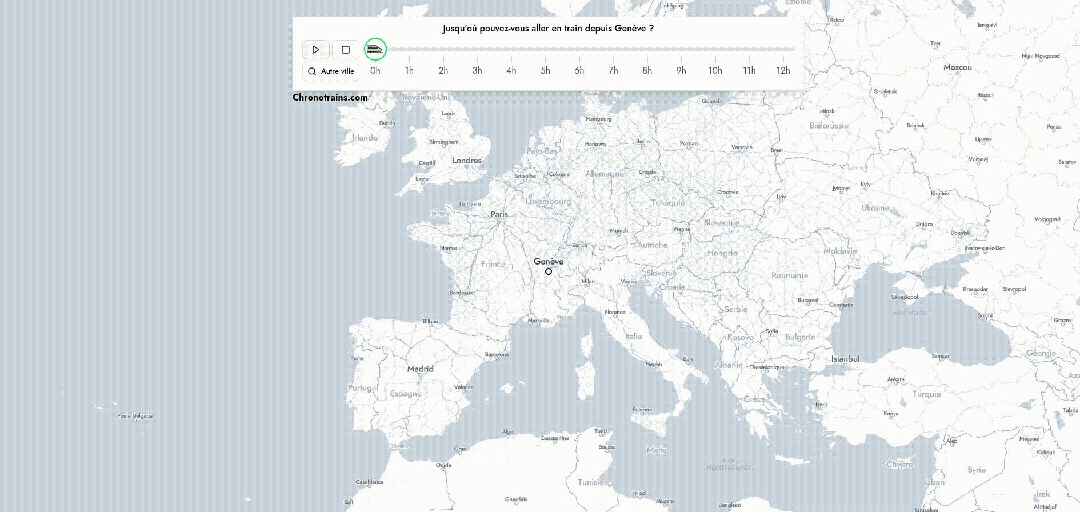Click the Londres city label

point(467,161)
